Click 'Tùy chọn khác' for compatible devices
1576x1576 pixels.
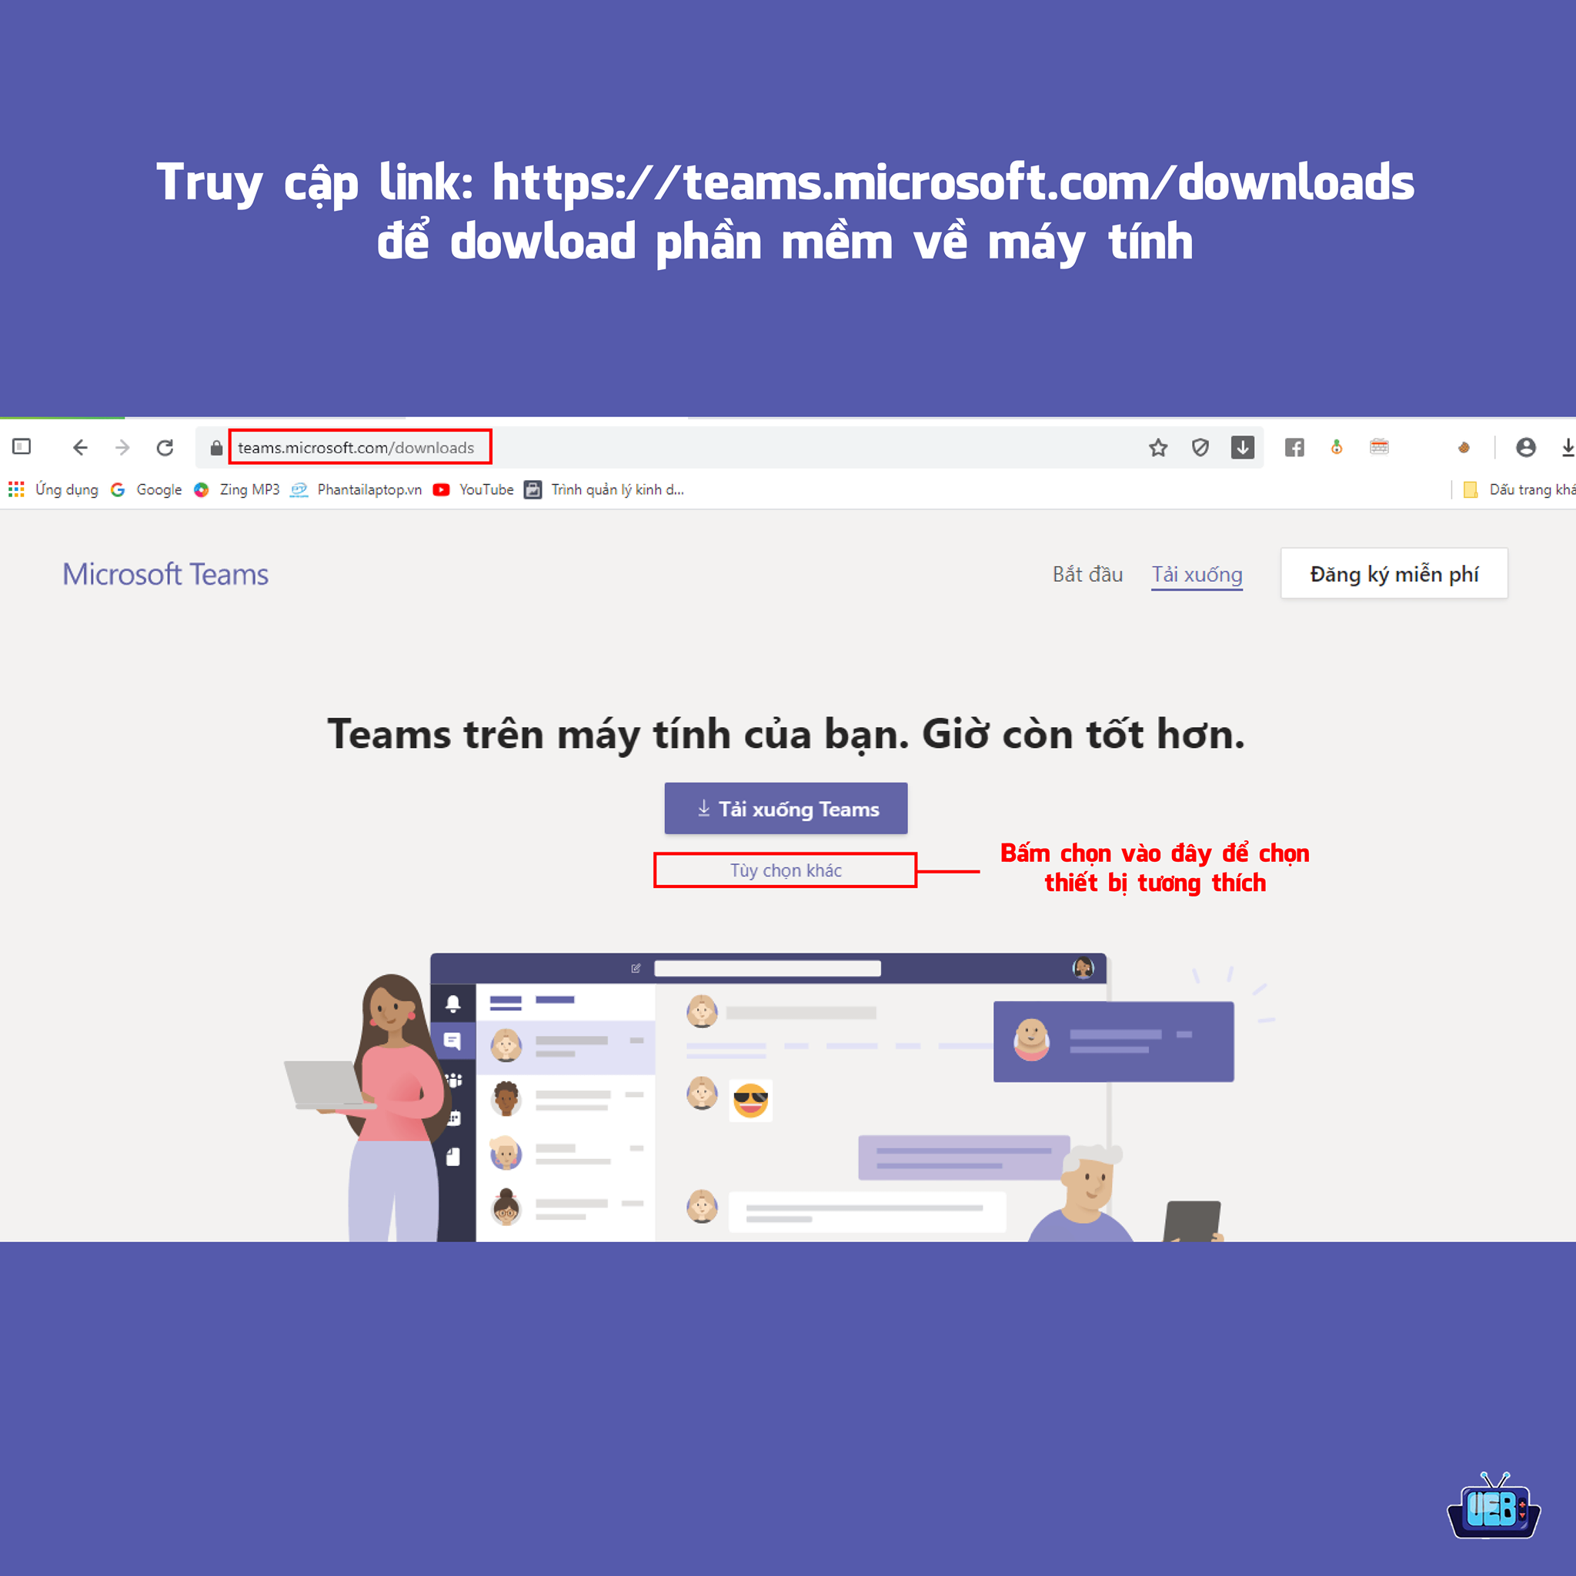tap(790, 867)
